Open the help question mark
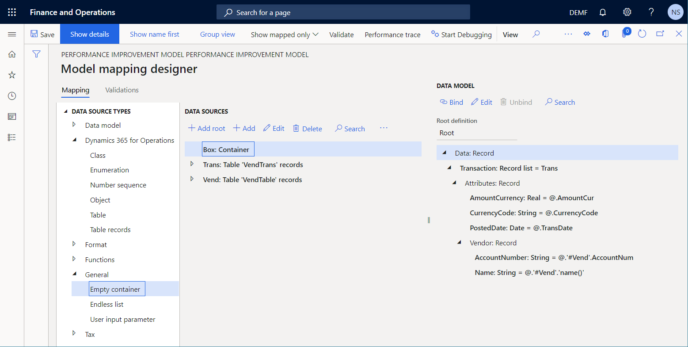Viewport: 688px width, 347px height. coord(651,12)
